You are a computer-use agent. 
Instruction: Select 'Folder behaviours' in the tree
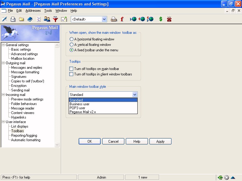[x=24, y=104]
